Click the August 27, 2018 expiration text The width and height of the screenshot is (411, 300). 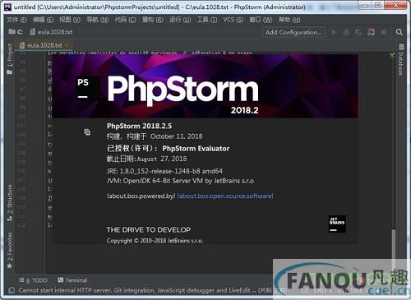(x=162, y=159)
